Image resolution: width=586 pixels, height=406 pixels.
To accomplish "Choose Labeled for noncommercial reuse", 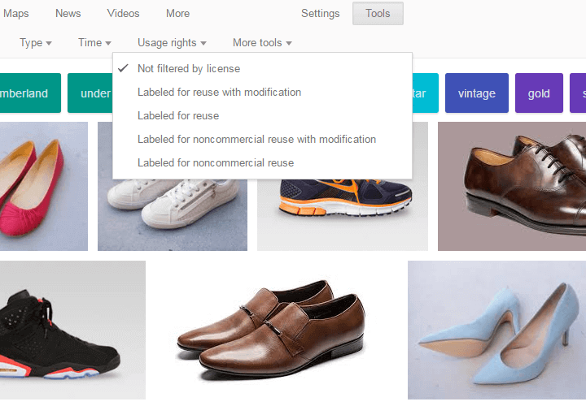I will point(216,163).
